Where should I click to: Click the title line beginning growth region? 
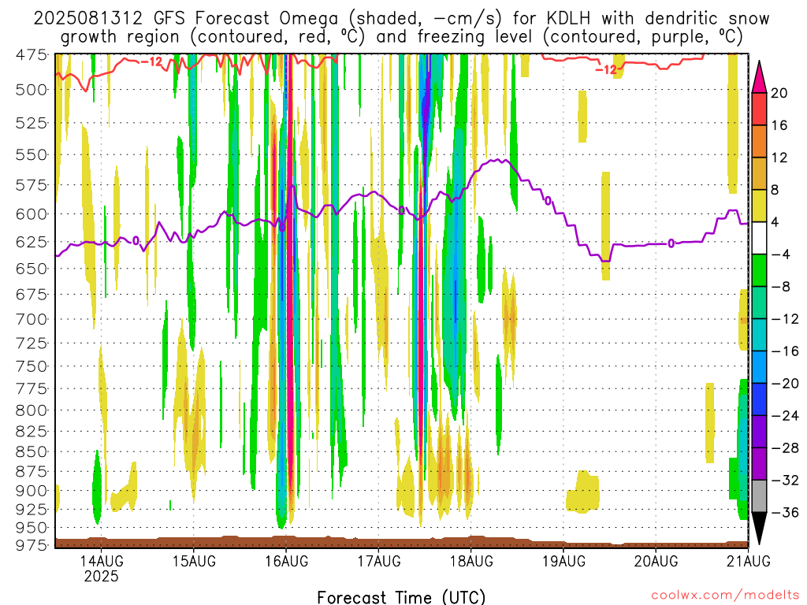click(x=401, y=37)
